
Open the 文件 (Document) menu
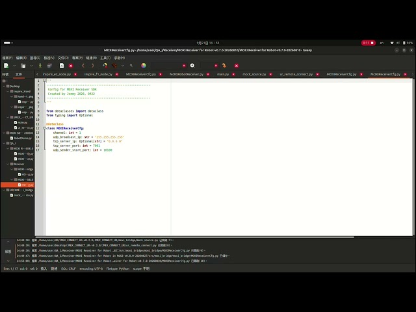point(63,58)
